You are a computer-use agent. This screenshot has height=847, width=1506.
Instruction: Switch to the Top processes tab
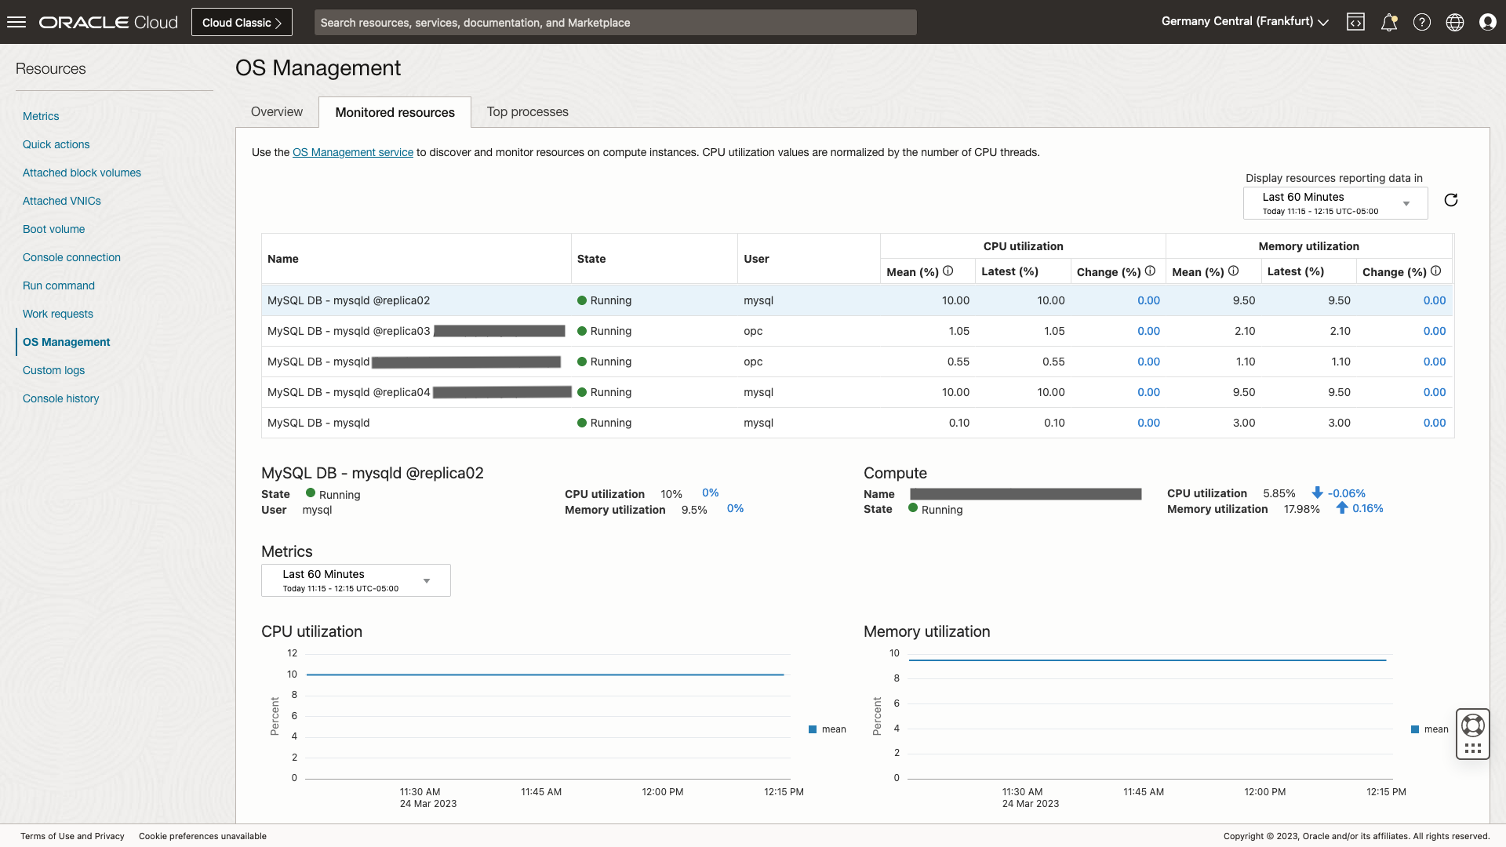point(527,112)
